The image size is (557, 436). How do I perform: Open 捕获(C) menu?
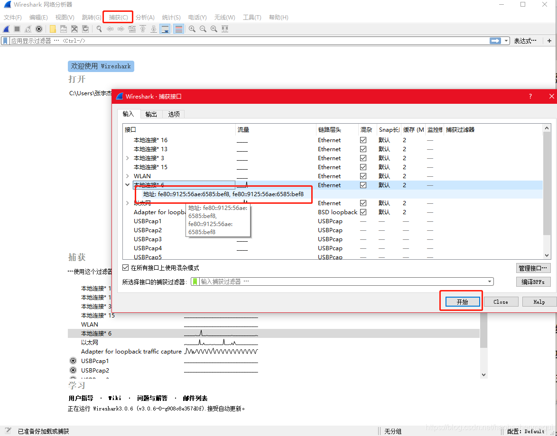(x=118, y=18)
